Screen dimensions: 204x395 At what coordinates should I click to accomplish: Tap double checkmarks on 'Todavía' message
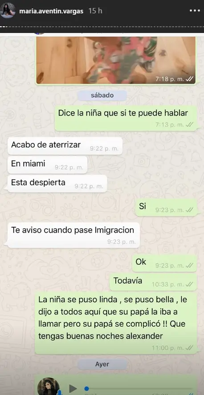tap(189, 284)
